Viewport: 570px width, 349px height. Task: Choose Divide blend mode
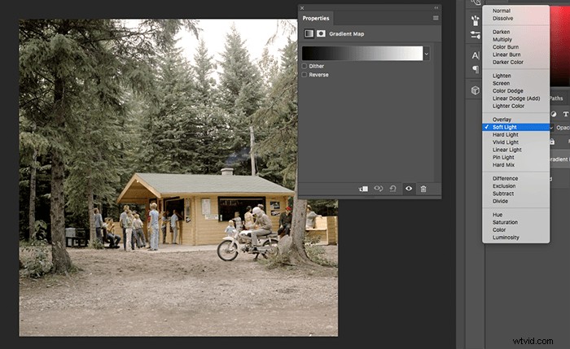point(515,201)
